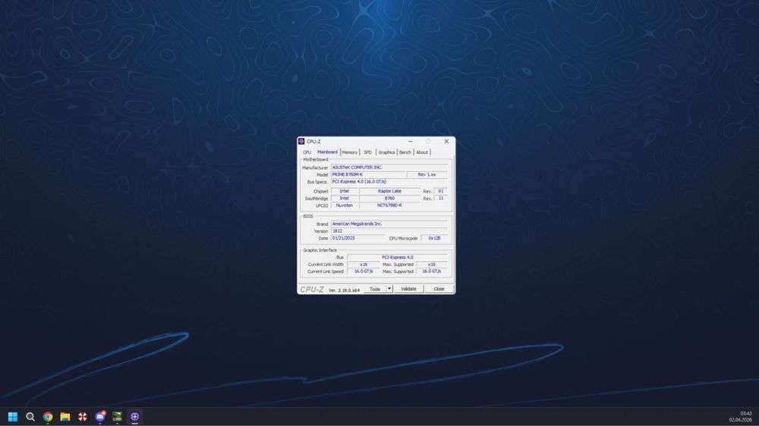Click the Graphic Interface Bus PCI-Express 4.0 field
The width and height of the screenshot is (759, 426).
pyautogui.click(x=398, y=257)
